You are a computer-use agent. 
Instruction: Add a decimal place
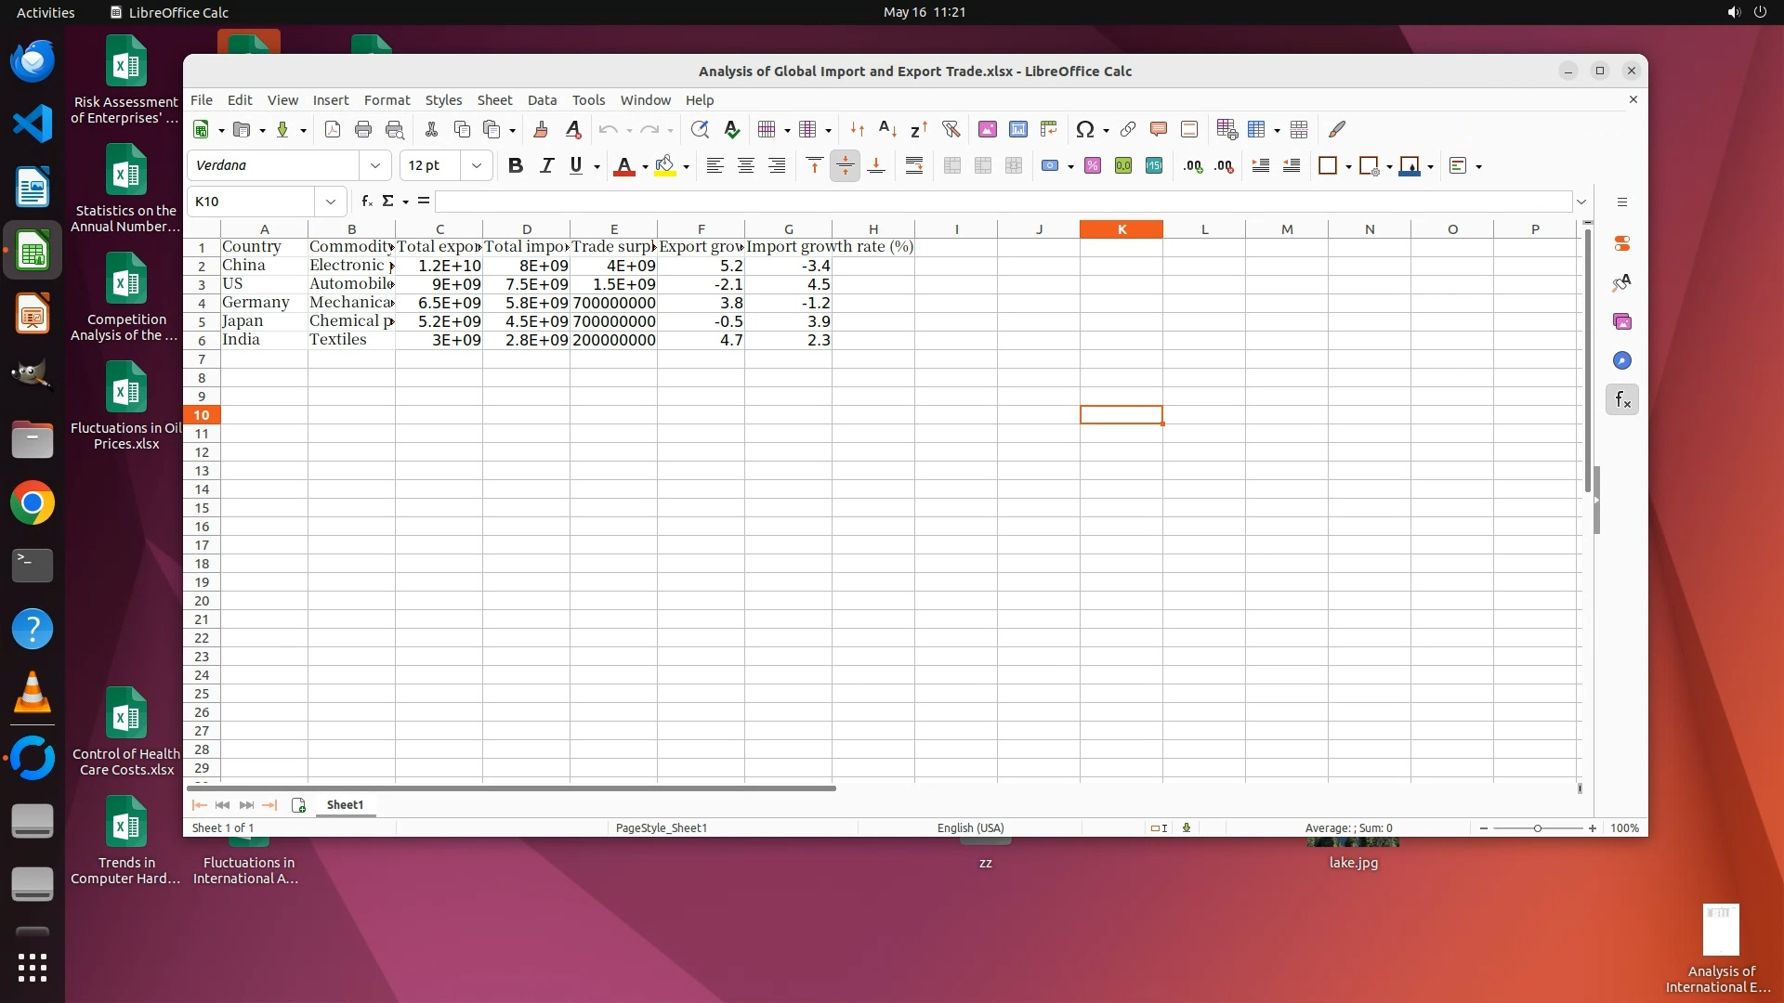[1193, 166]
